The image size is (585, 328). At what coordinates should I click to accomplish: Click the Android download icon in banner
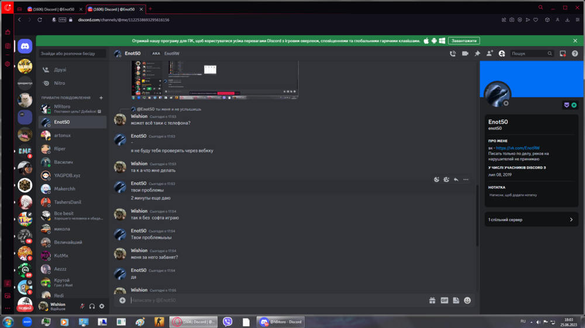point(434,41)
